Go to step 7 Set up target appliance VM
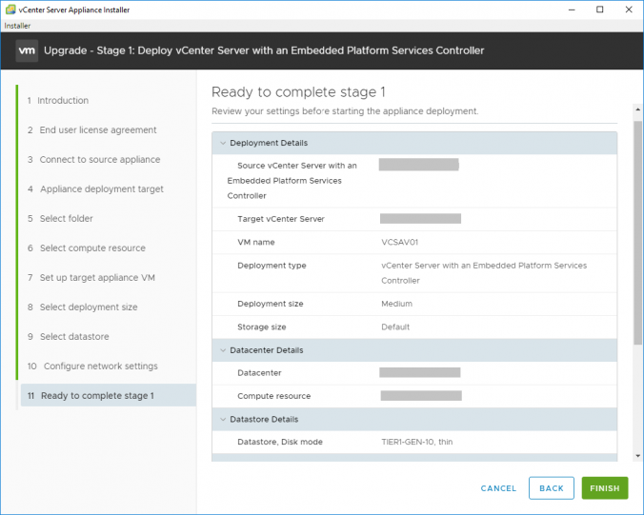This screenshot has width=644, height=515. tap(91, 278)
